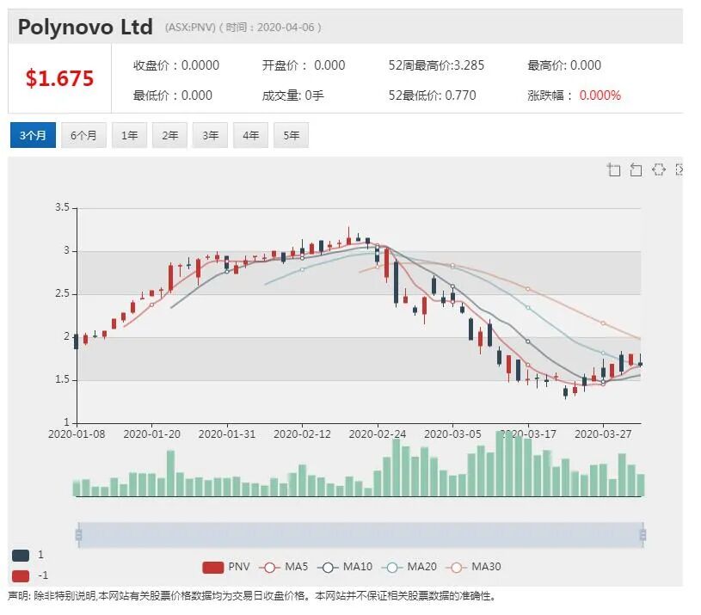Viewport: 701px width, 615px height.
Task: Click the 2020-03-27 x-axis date label
Action: coord(603,434)
